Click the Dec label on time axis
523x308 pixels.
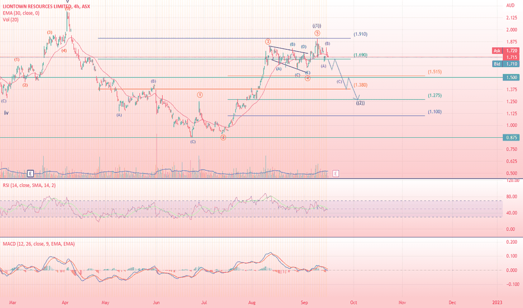(452, 302)
